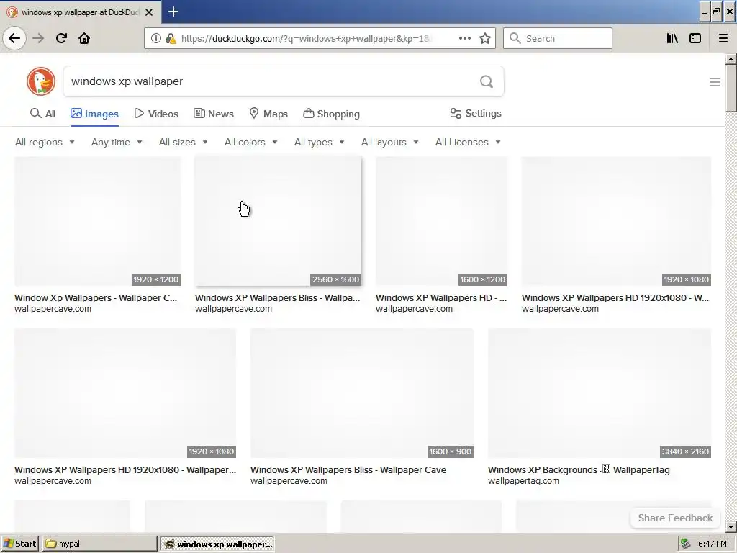Viewport: 737px width, 553px height.
Task: Click wallpapertag.com source link
Action: (x=524, y=481)
